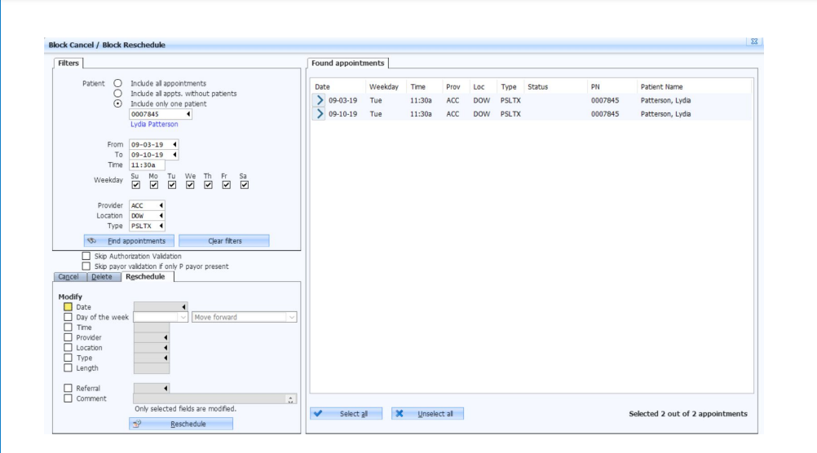Click the Type PSLTX lookup arrow
Image resolution: width=817 pixels, height=453 pixels.
161,226
